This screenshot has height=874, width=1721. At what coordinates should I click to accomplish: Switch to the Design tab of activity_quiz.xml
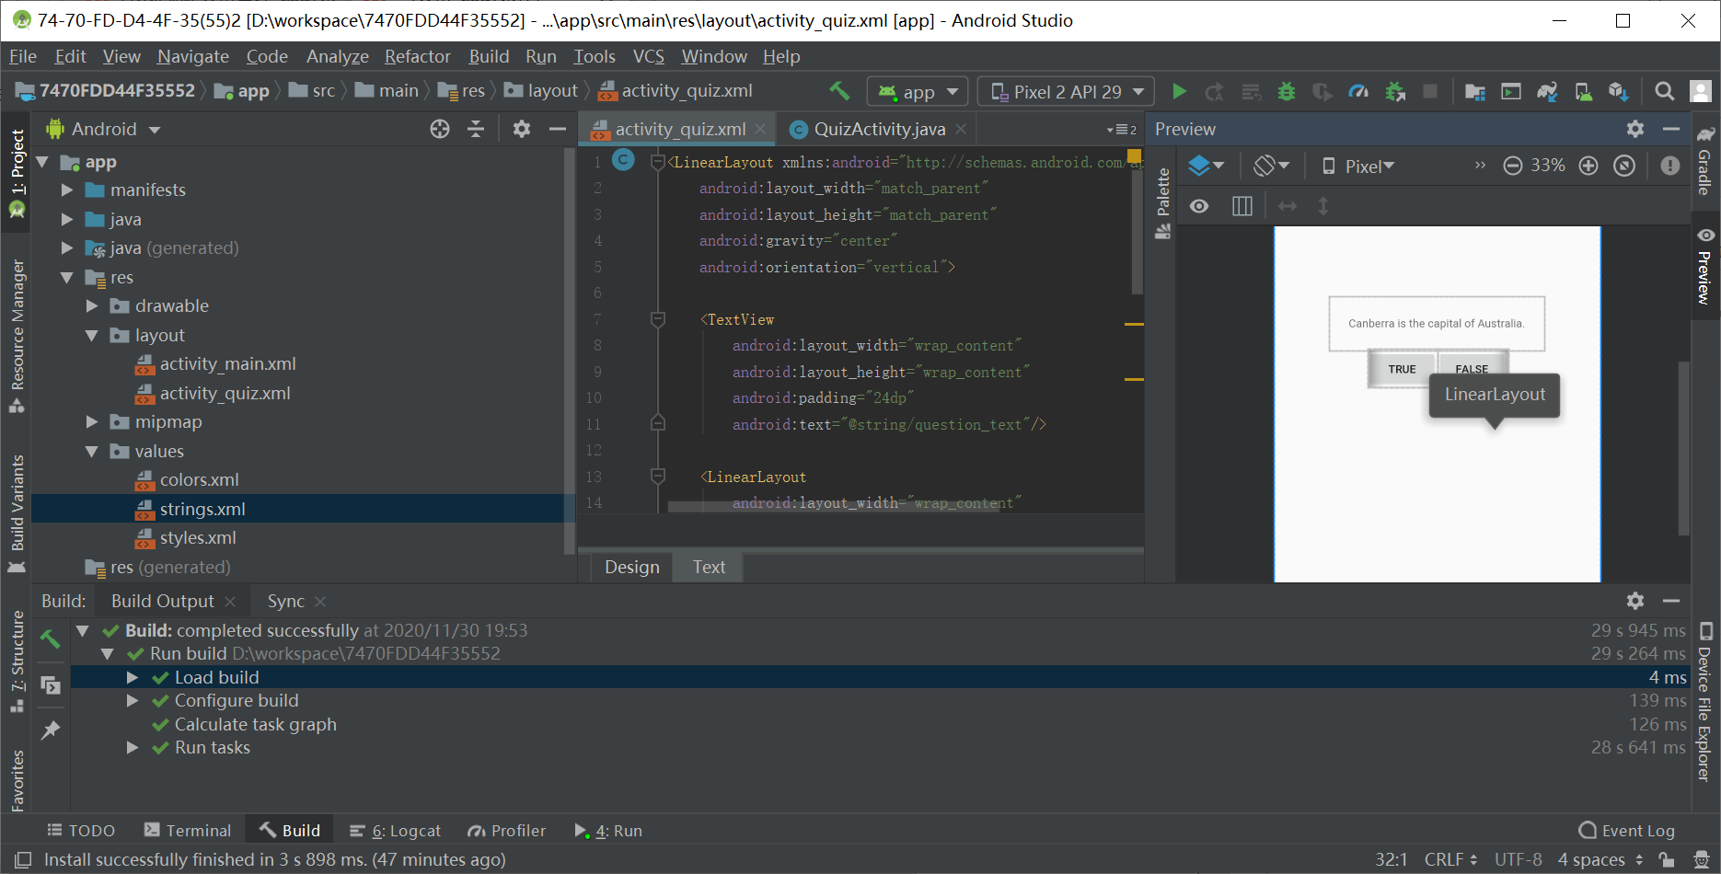630,567
